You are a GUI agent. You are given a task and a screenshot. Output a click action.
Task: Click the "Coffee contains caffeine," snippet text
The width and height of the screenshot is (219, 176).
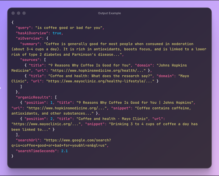tap(163, 108)
